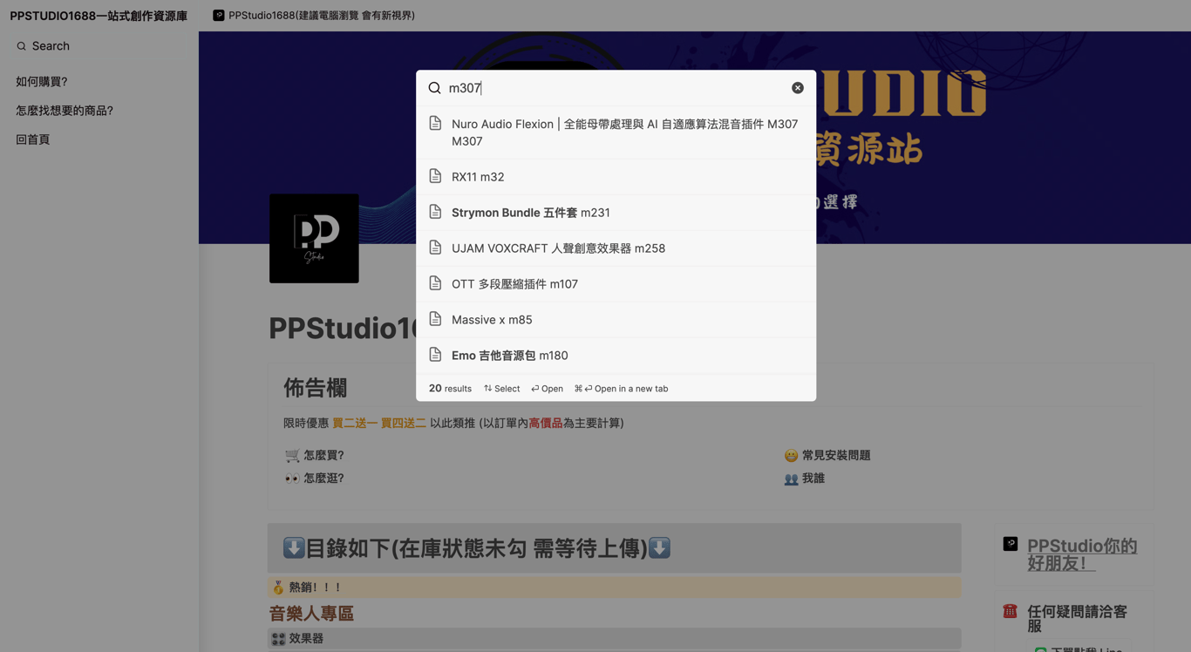Screen dimensions: 1191x652
Task: Click the small icon in top breadcrumb
Action: coord(219,16)
